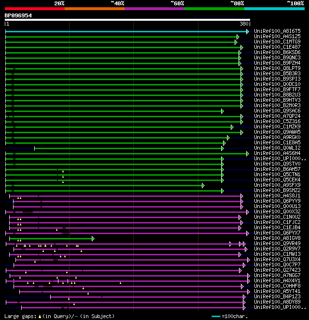Click the red 20% identity legend segment
This screenshot has height=320, width=309.
(x=35, y=9)
